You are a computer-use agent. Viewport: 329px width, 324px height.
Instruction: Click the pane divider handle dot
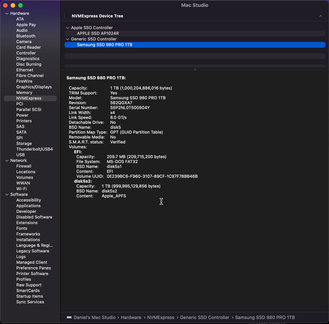(x=195, y=70)
